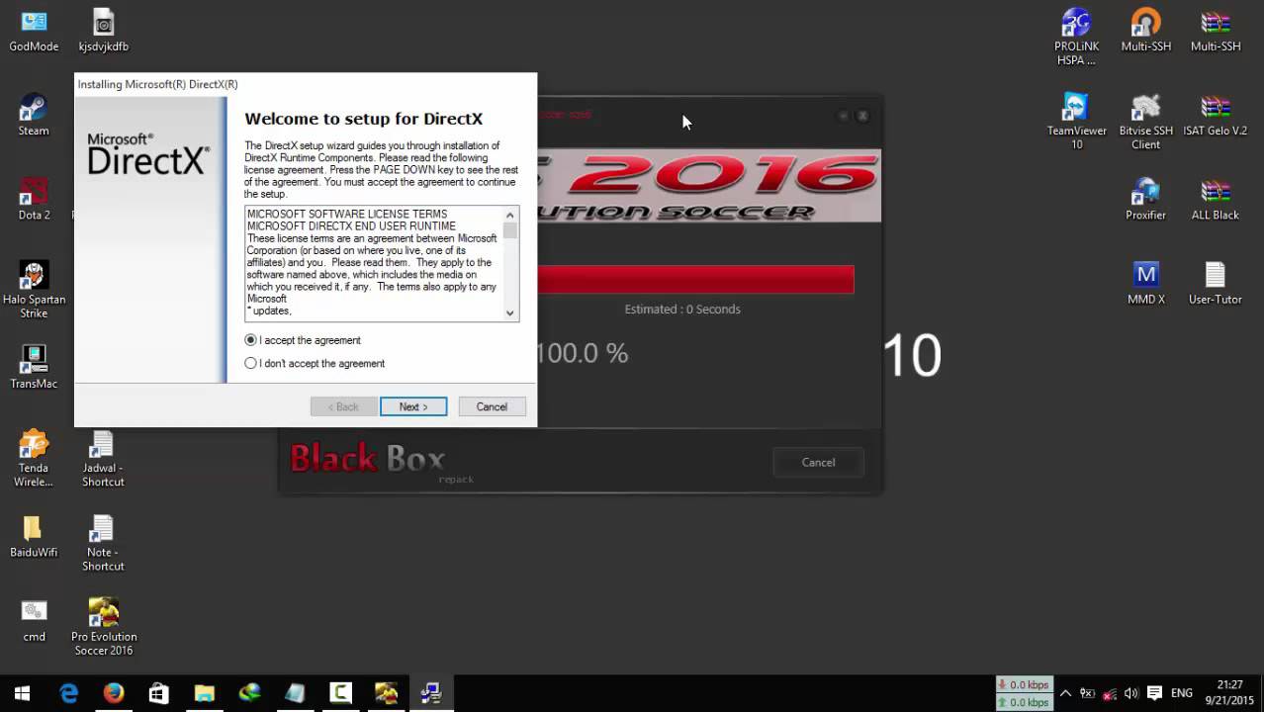This screenshot has width=1264, height=712.
Task: Show hidden system tray icons
Action: (x=1065, y=693)
